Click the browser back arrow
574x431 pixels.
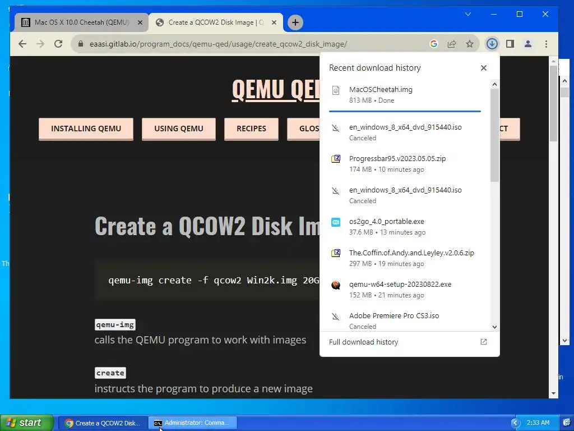pyautogui.click(x=22, y=44)
